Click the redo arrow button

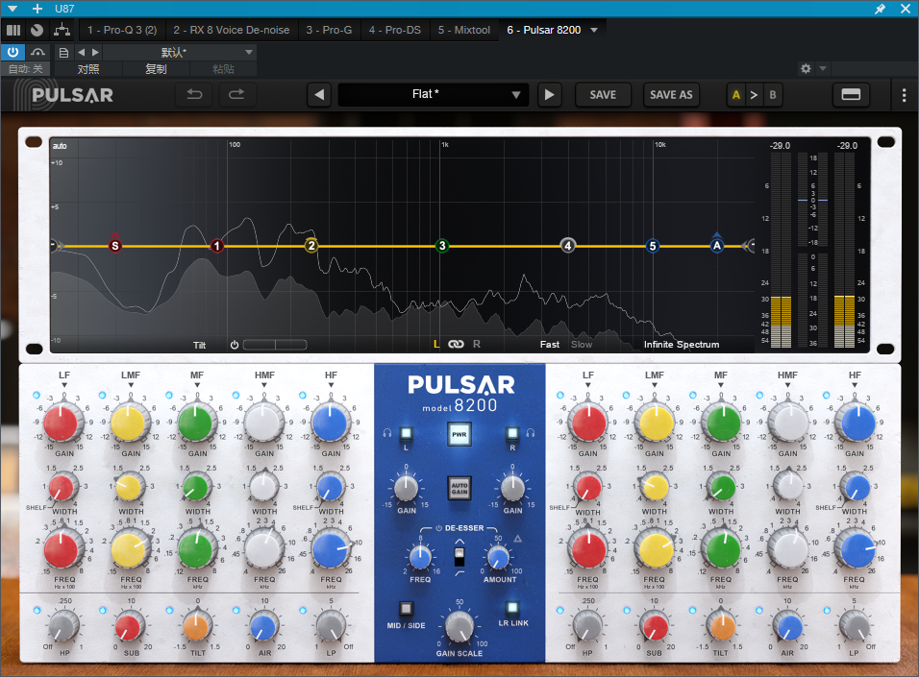[x=236, y=94]
